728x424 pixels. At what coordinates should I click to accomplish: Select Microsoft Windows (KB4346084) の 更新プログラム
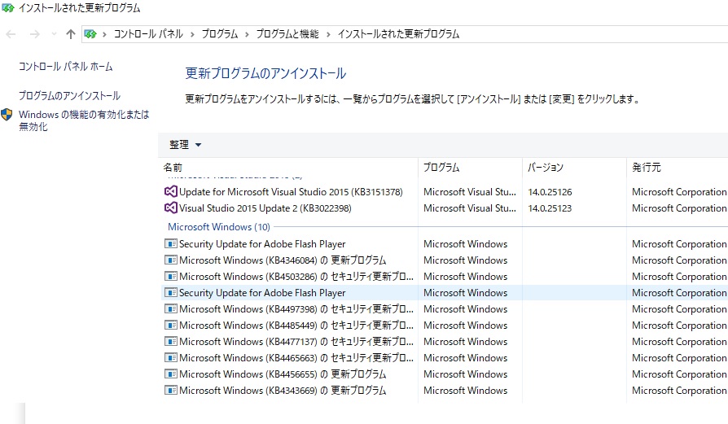(283, 260)
